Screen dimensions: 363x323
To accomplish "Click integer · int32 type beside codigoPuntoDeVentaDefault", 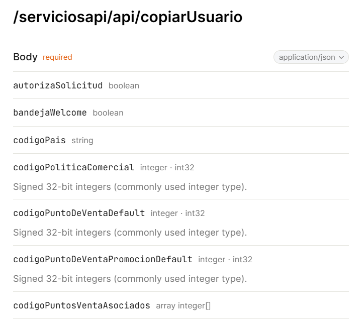I will pyautogui.click(x=177, y=213).
